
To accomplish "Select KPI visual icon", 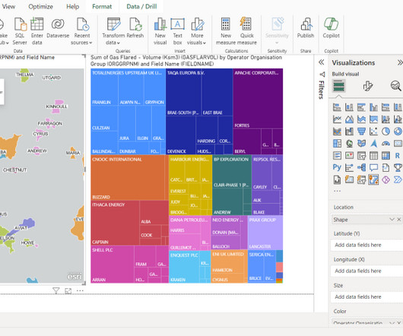I will pos(349,155).
